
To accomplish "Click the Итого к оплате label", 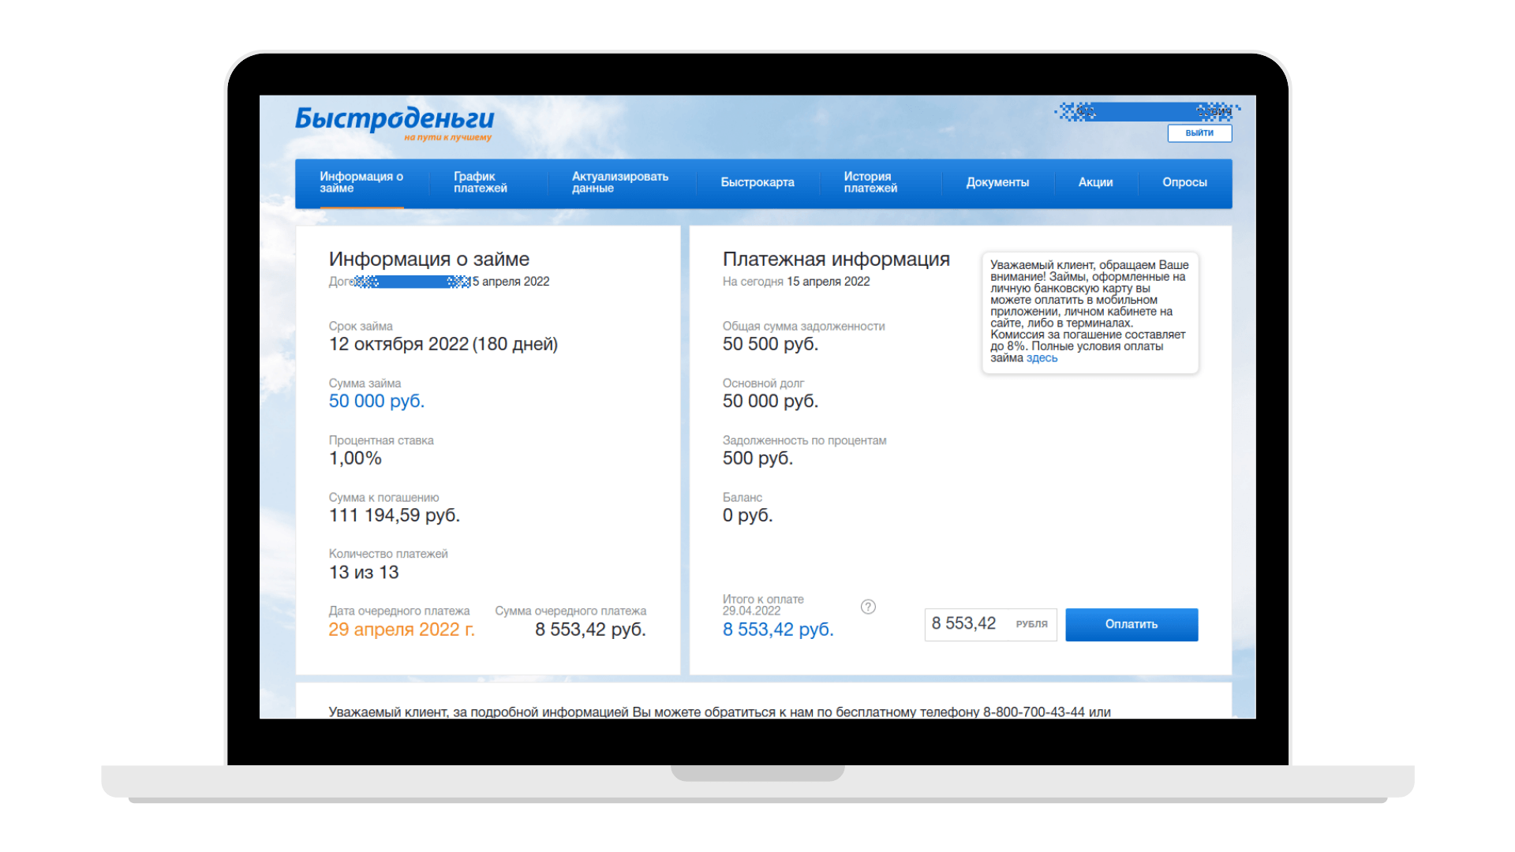I will (x=763, y=600).
